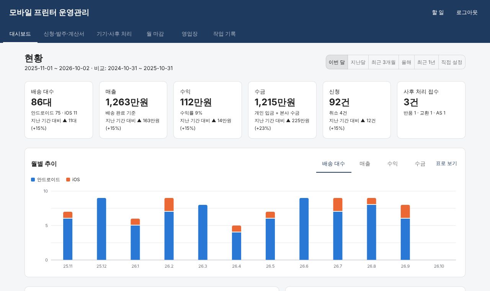Go to 신청·발주·계산서 tab
Viewport: 490px width, 291px height.
pyautogui.click(x=64, y=34)
